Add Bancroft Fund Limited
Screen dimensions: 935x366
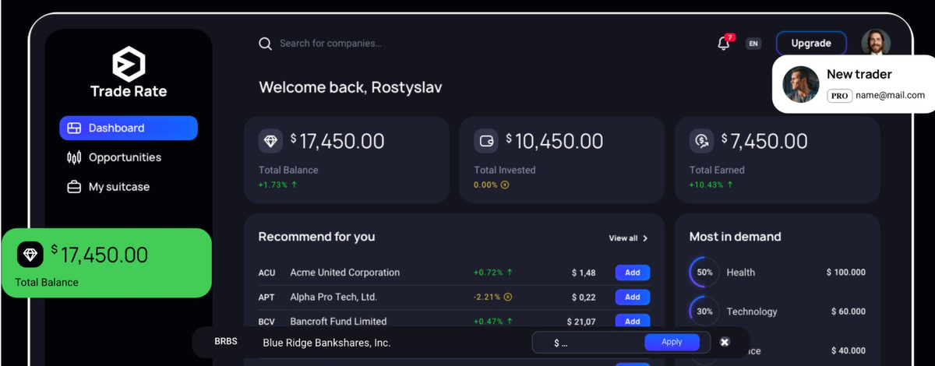click(x=633, y=321)
